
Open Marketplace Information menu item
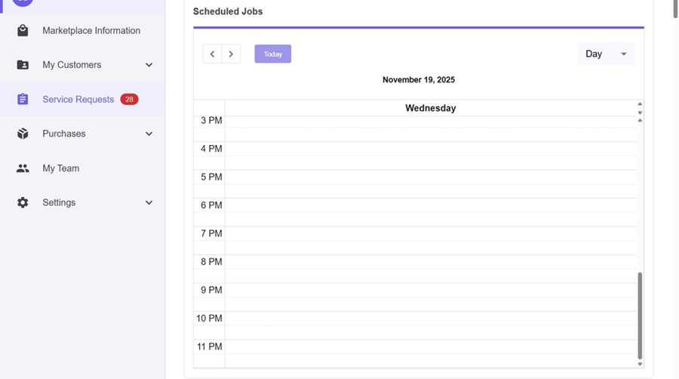point(91,31)
